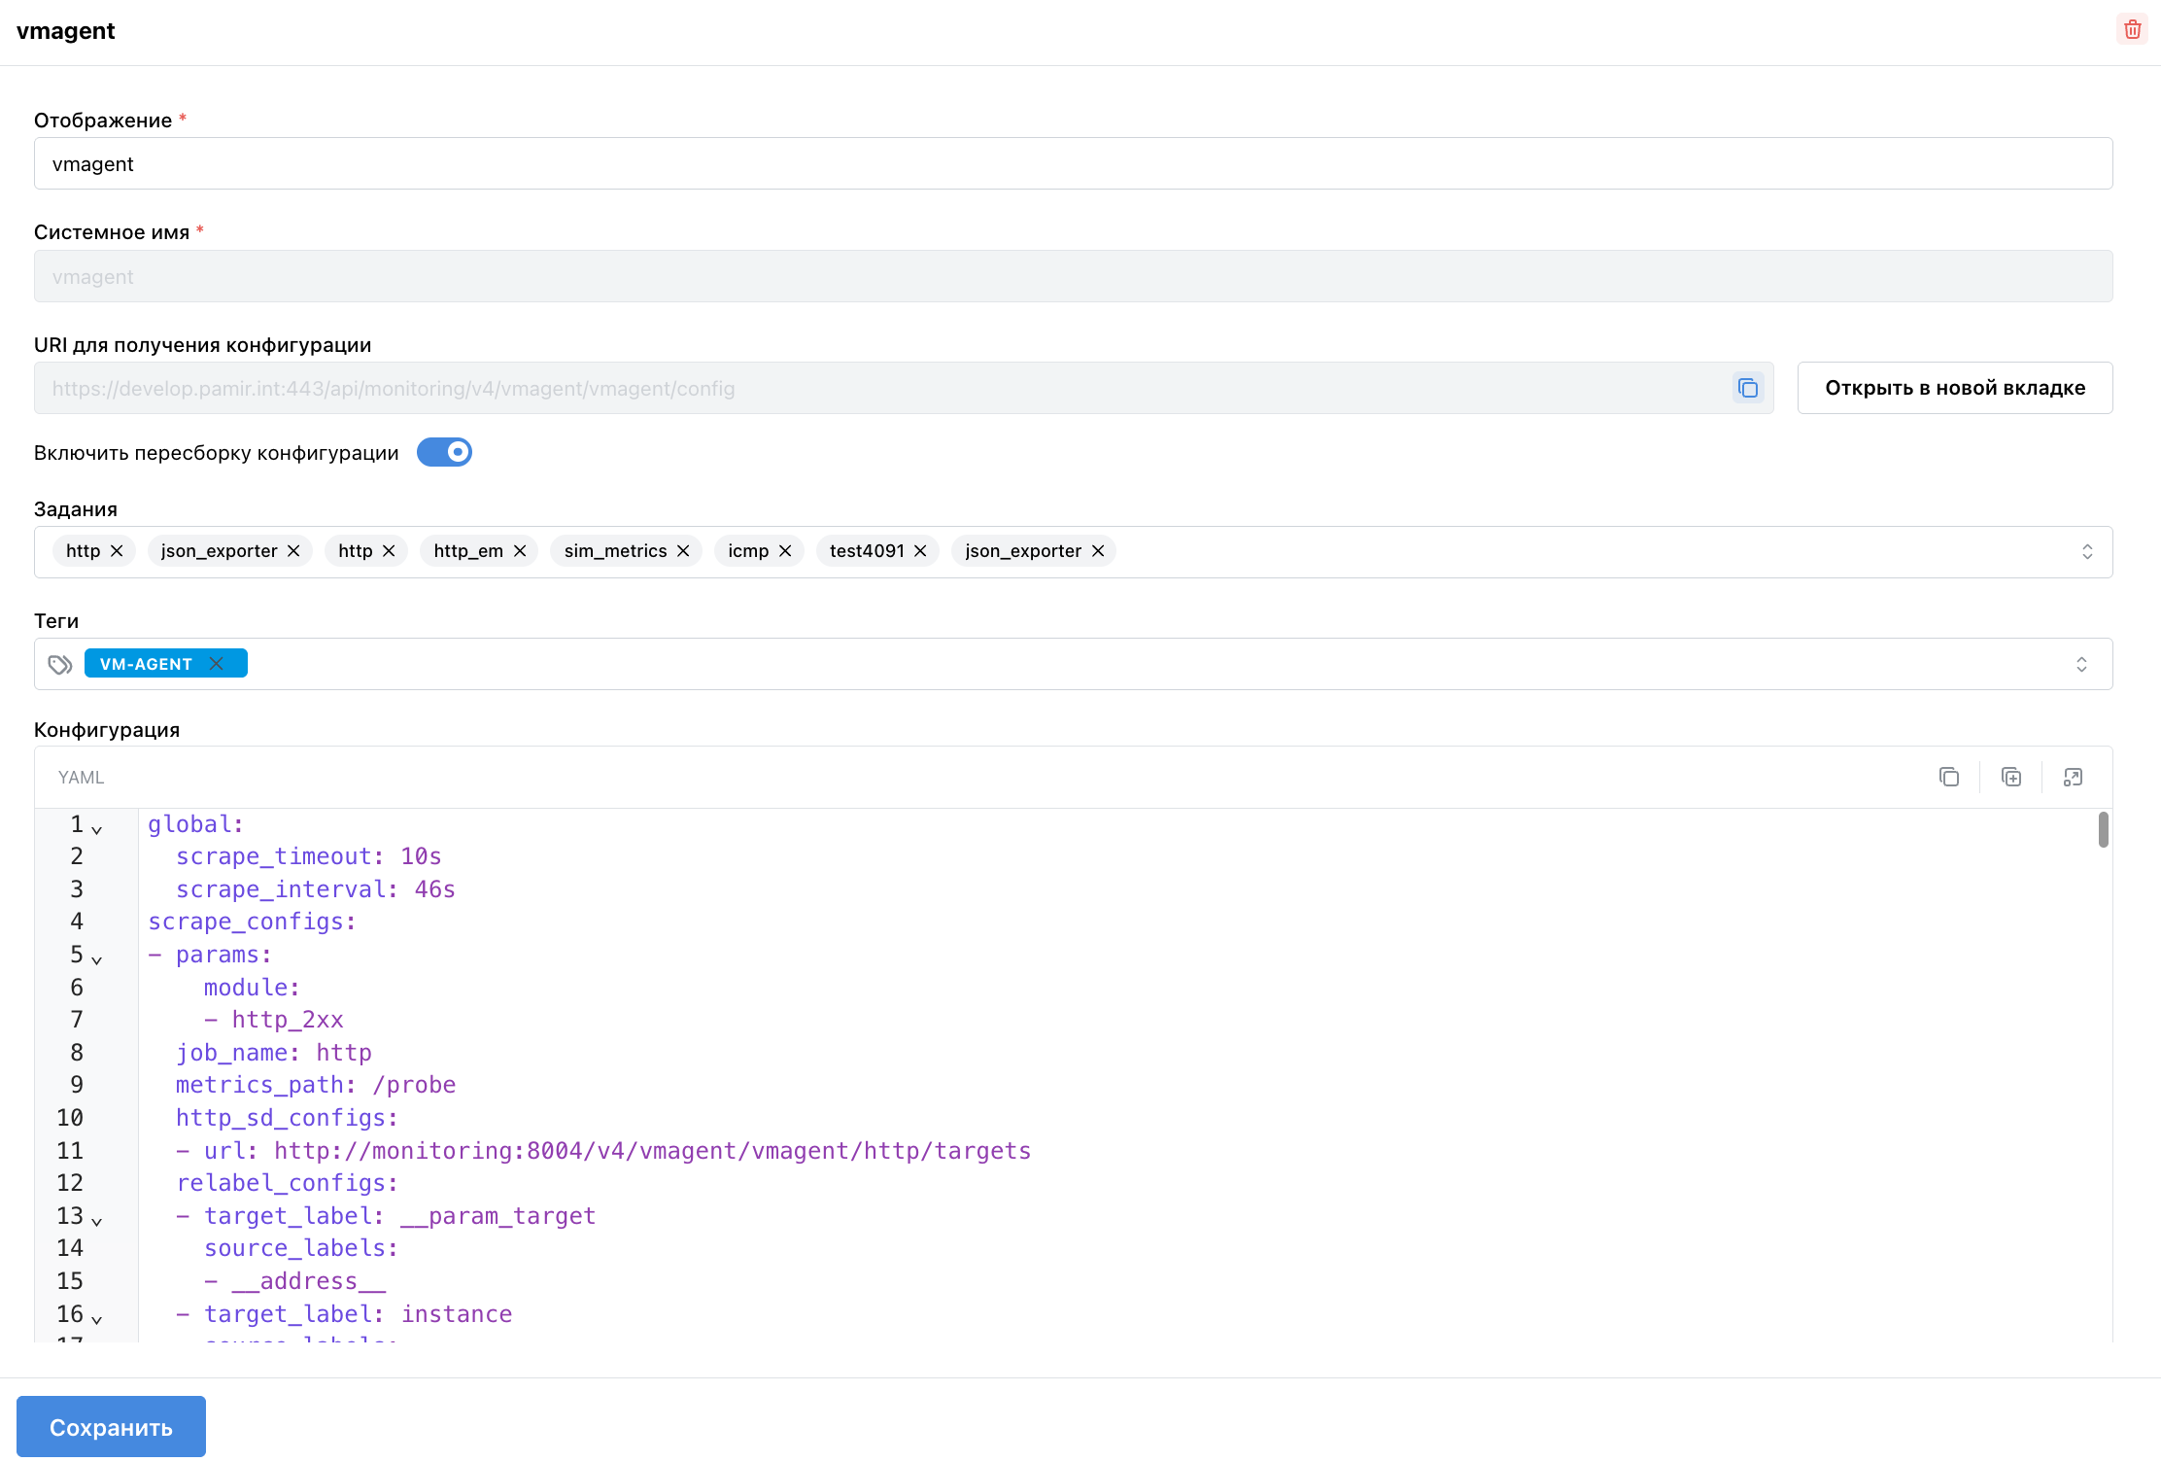Remove the test4091 job chip

coord(920,551)
